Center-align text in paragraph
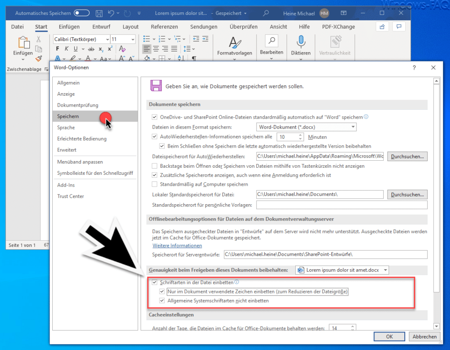This screenshot has width=450, height=350. pyautogui.click(x=156, y=49)
